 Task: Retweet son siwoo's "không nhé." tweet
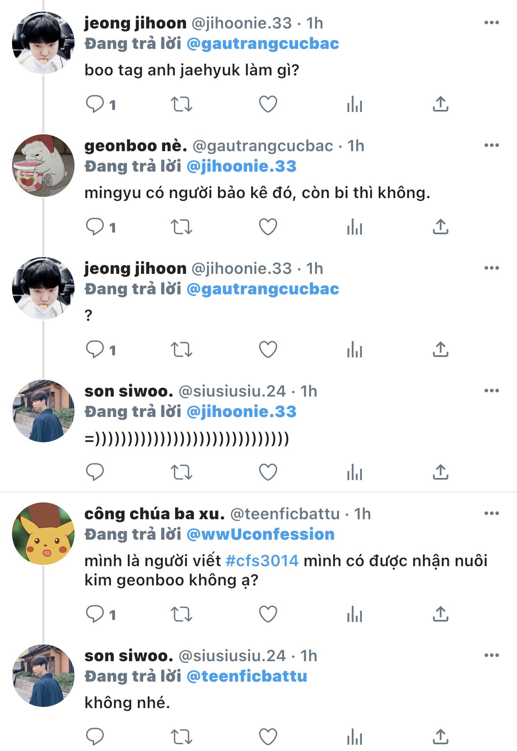[x=182, y=737]
